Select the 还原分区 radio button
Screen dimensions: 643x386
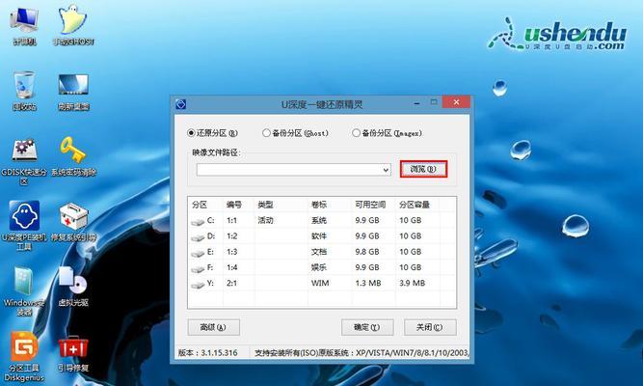pyautogui.click(x=191, y=133)
